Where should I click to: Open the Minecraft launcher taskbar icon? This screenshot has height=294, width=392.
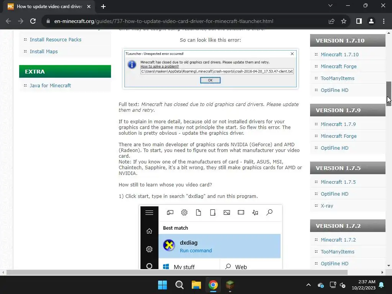point(230,285)
